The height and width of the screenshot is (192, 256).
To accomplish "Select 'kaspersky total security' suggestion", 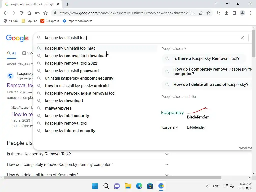I will [96, 116].
